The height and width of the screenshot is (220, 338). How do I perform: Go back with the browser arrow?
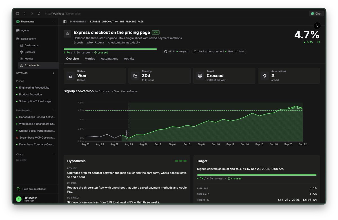(25, 13)
